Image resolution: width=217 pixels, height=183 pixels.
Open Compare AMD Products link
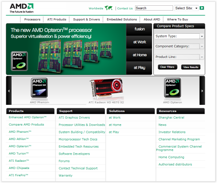coord(27,125)
